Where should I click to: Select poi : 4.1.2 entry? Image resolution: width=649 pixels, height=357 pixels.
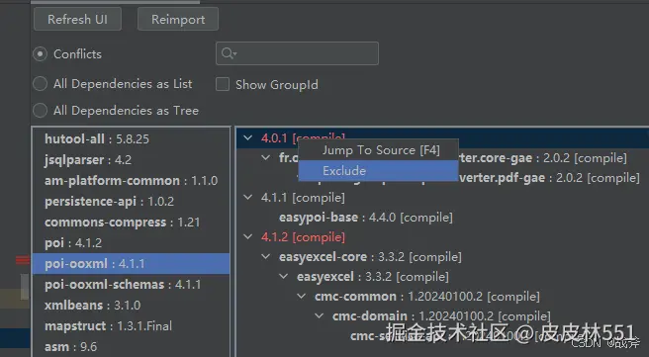coord(132,243)
